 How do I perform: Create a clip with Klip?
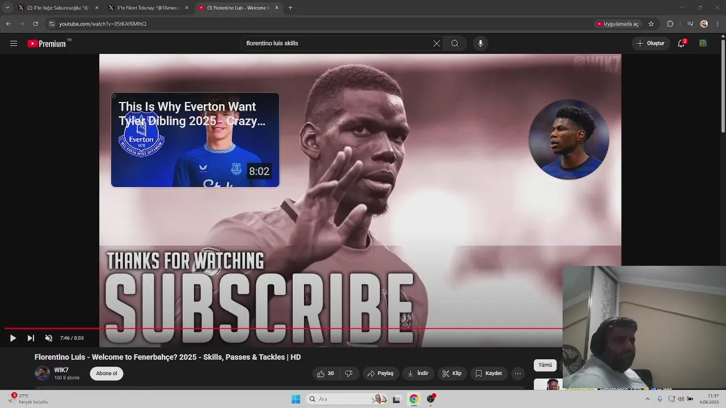click(452, 373)
